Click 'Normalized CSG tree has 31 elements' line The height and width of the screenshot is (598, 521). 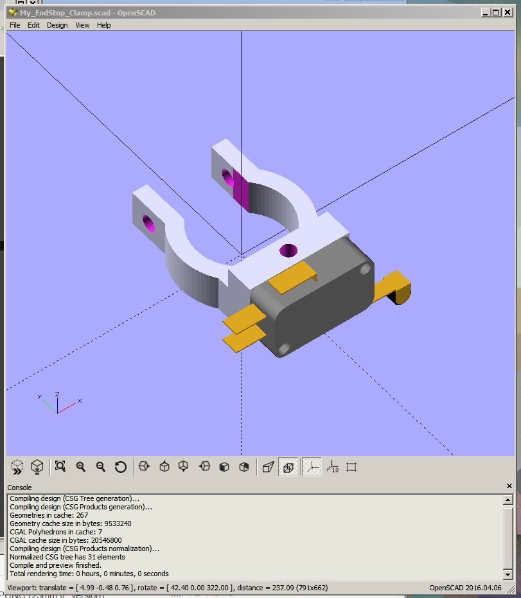(67, 557)
